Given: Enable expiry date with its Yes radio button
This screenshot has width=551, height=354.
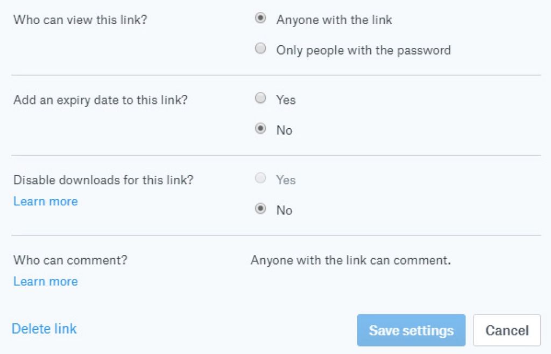Looking at the screenshot, I should [260, 98].
